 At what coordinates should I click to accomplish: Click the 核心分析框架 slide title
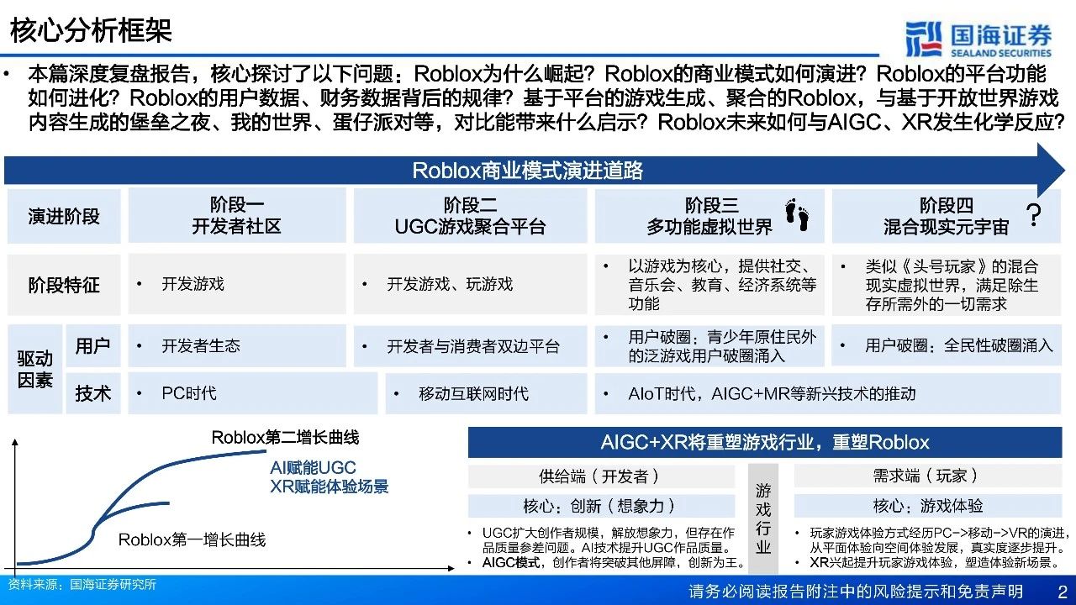pos(91,31)
